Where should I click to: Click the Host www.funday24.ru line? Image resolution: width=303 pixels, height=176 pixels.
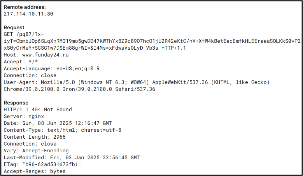36,55
